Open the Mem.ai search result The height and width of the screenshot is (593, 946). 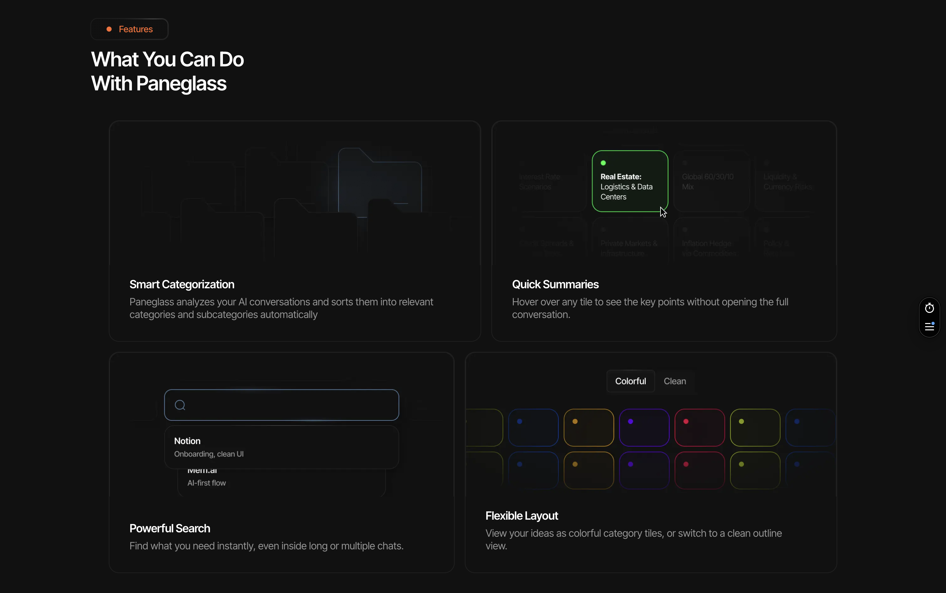[x=282, y=477]
